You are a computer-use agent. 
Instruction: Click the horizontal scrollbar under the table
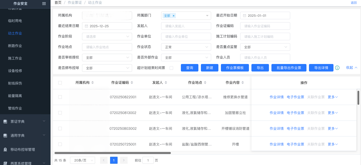[x=113, y=153]
